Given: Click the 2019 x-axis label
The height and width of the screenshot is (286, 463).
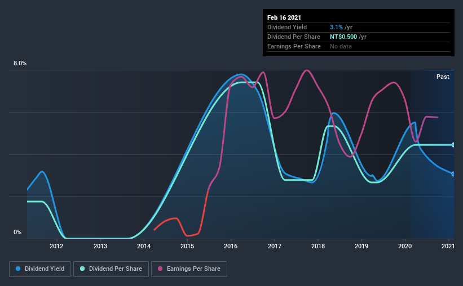Looking at the screenshot, I should [x=361, y=246].
